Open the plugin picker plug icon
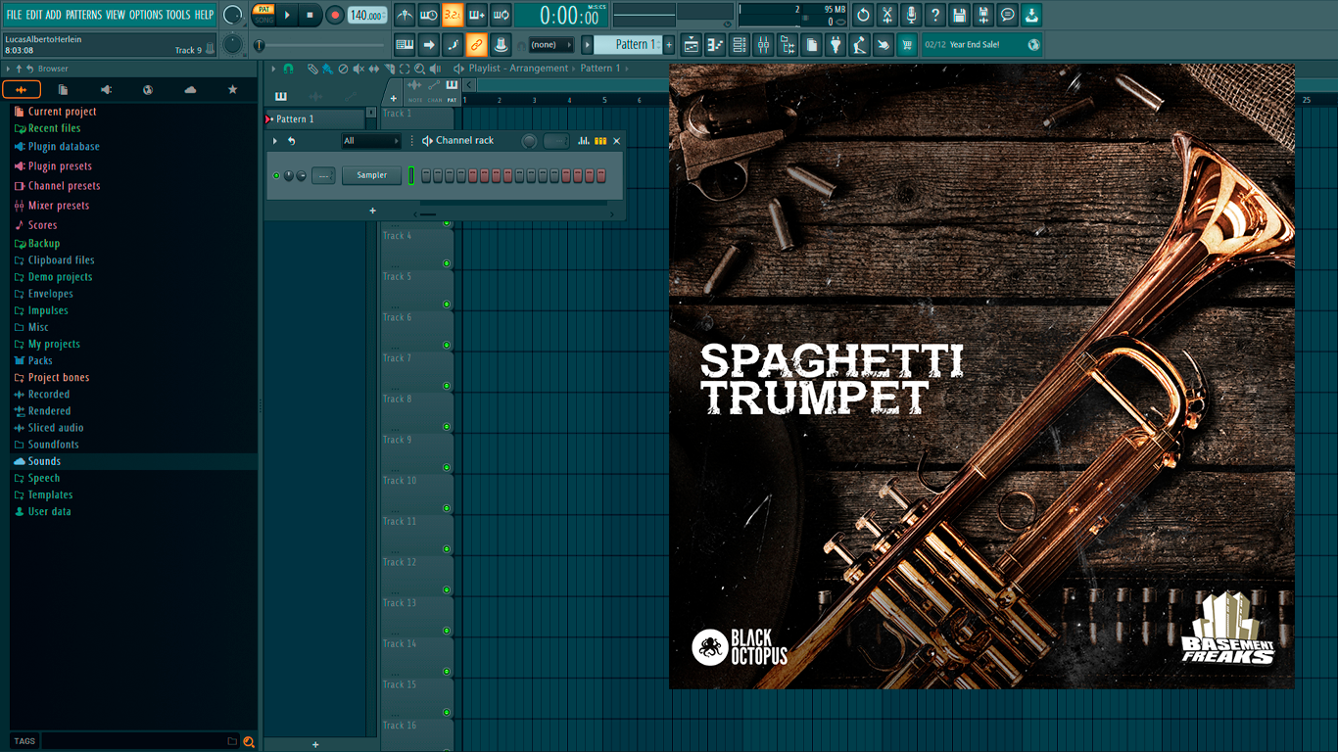The height and width of the screenshot is (752, 1338). (836, 44)
